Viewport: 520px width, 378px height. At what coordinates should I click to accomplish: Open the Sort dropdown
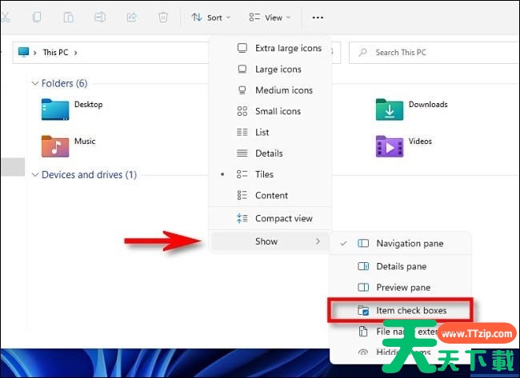pos(210,18)
